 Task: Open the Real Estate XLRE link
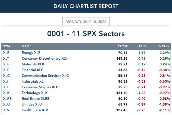click(36, 99)
